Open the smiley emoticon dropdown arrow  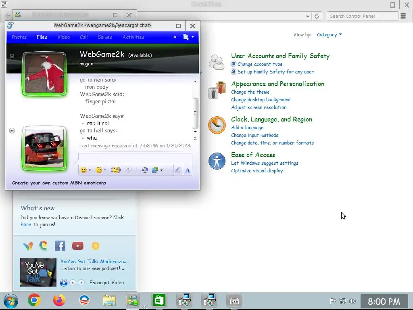coord(90,170)
